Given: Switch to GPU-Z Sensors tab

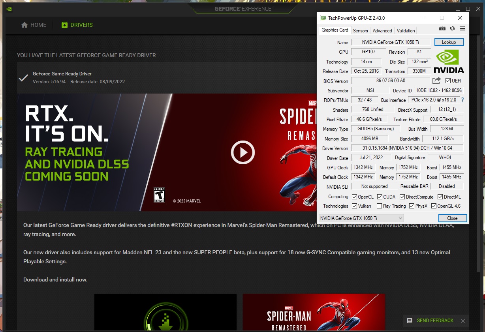Looking at the screenshot, I should click(360, 31).
